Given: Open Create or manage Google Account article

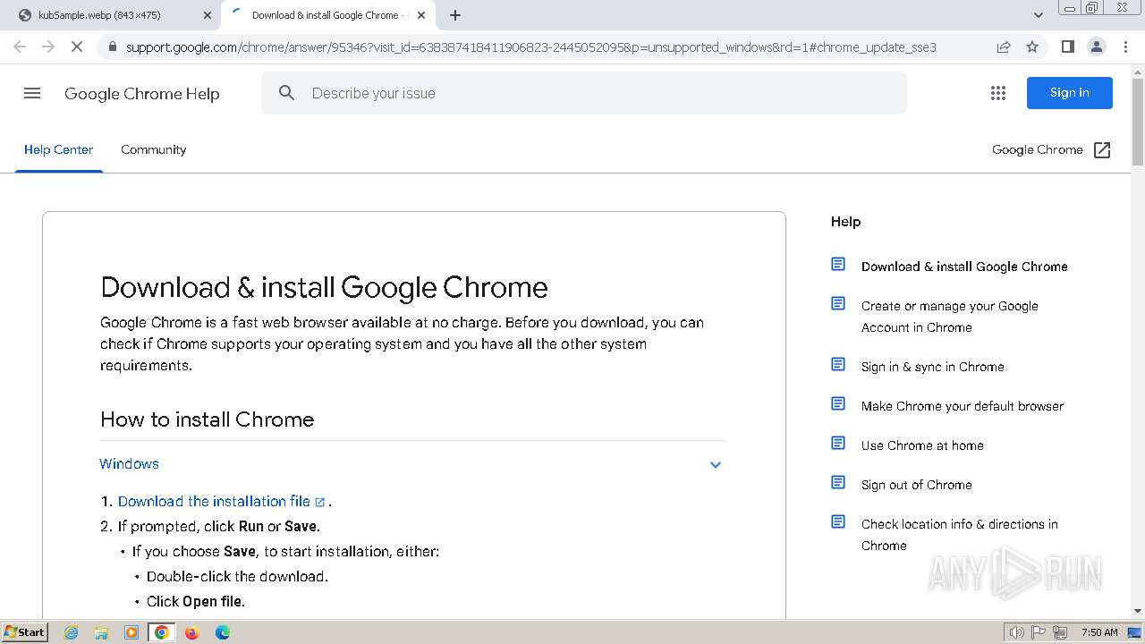Looking at the screenshot, I should click(x=950, y=317).
